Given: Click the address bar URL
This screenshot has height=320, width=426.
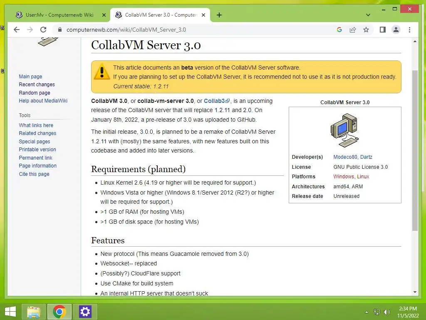Looking at the screenshot, I should [126, 30].
